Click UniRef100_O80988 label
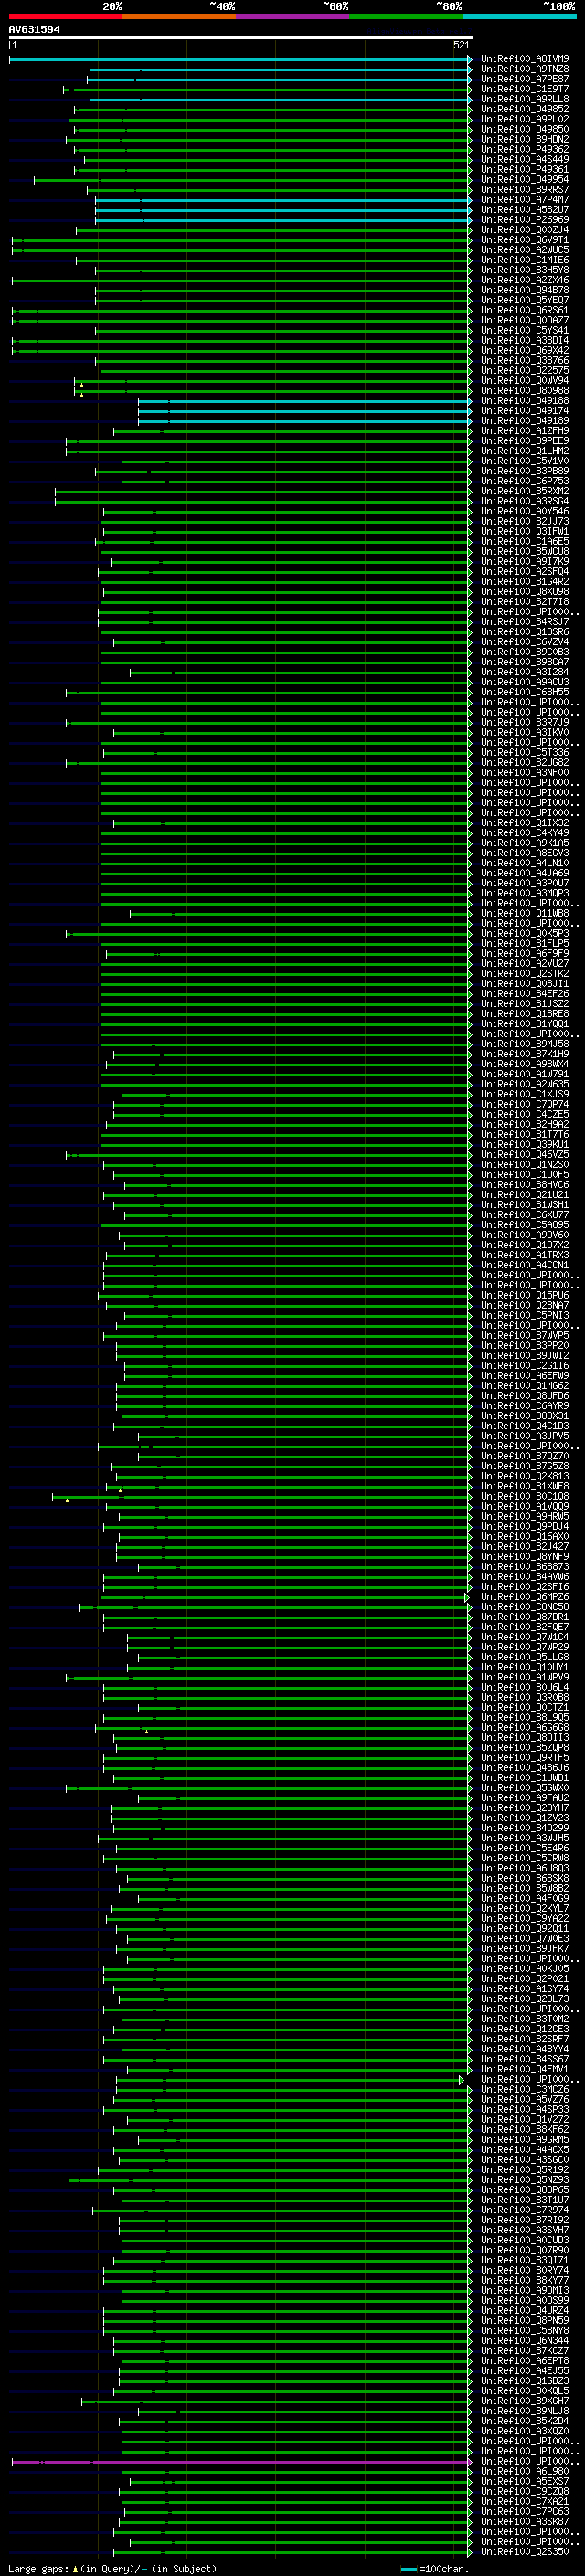 pos(525,390)
